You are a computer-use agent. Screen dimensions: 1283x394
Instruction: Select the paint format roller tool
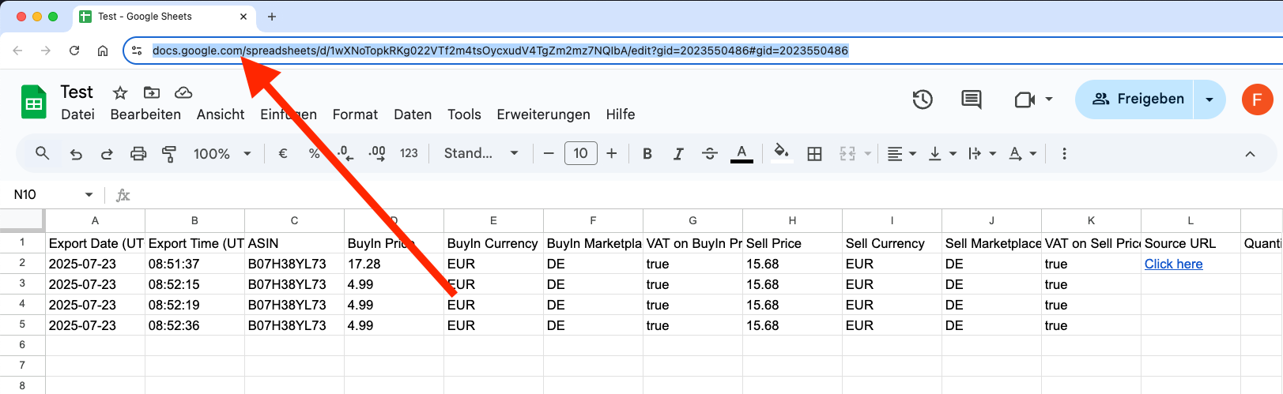169,154
